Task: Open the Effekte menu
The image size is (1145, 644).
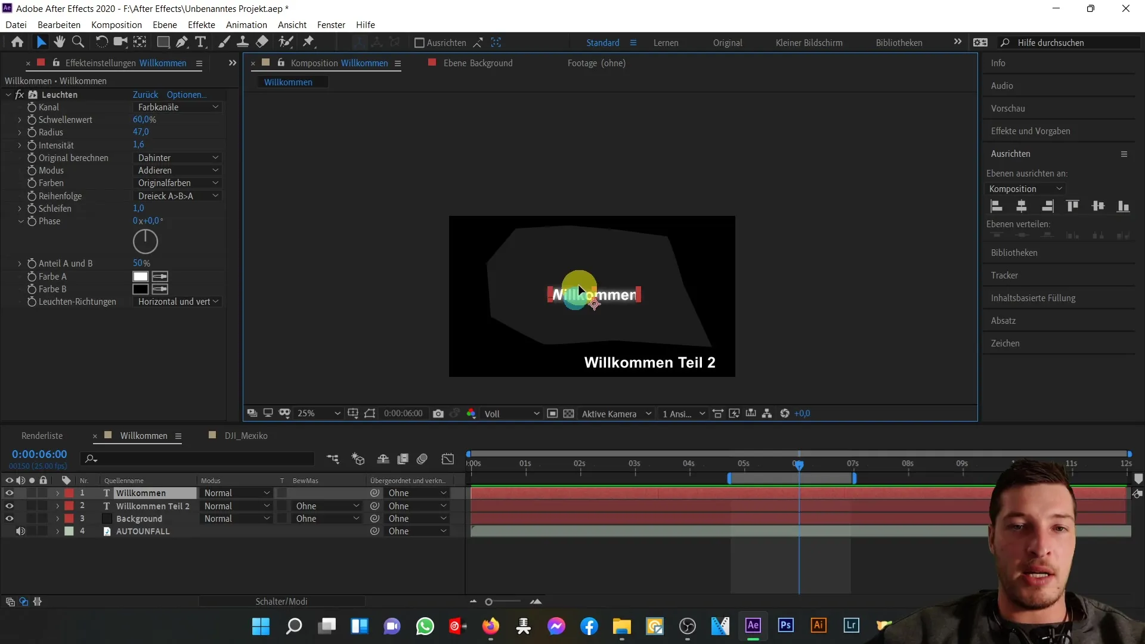Action: tap(202, 25)
